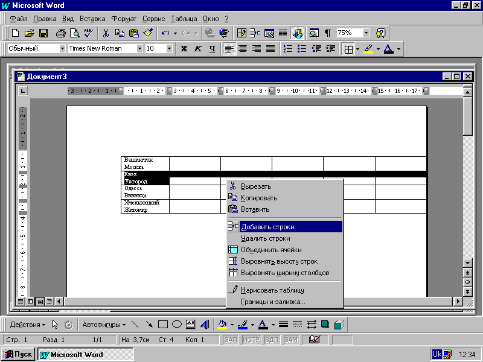Run the spelling check (ABC checkmark) icon

click(88, 33)
